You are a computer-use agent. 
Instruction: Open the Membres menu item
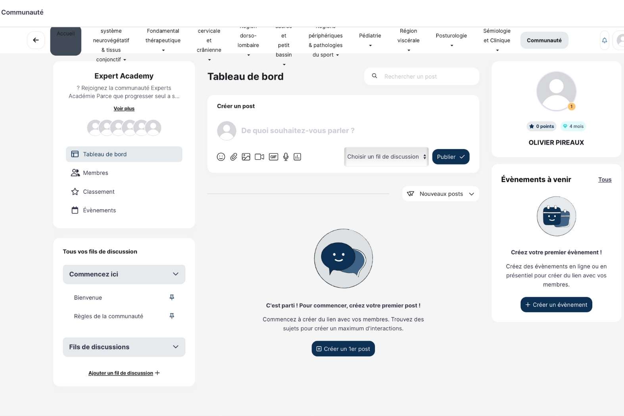pyautogui.click(x=95, y=173)
